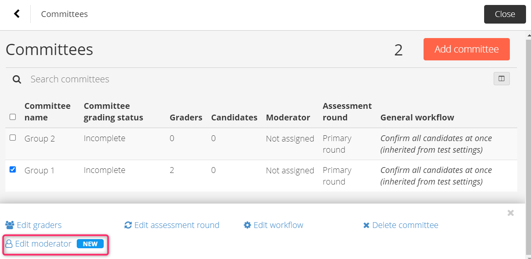
Task: Click the Edit graders people icon
Action: click(x=10, y=225)
